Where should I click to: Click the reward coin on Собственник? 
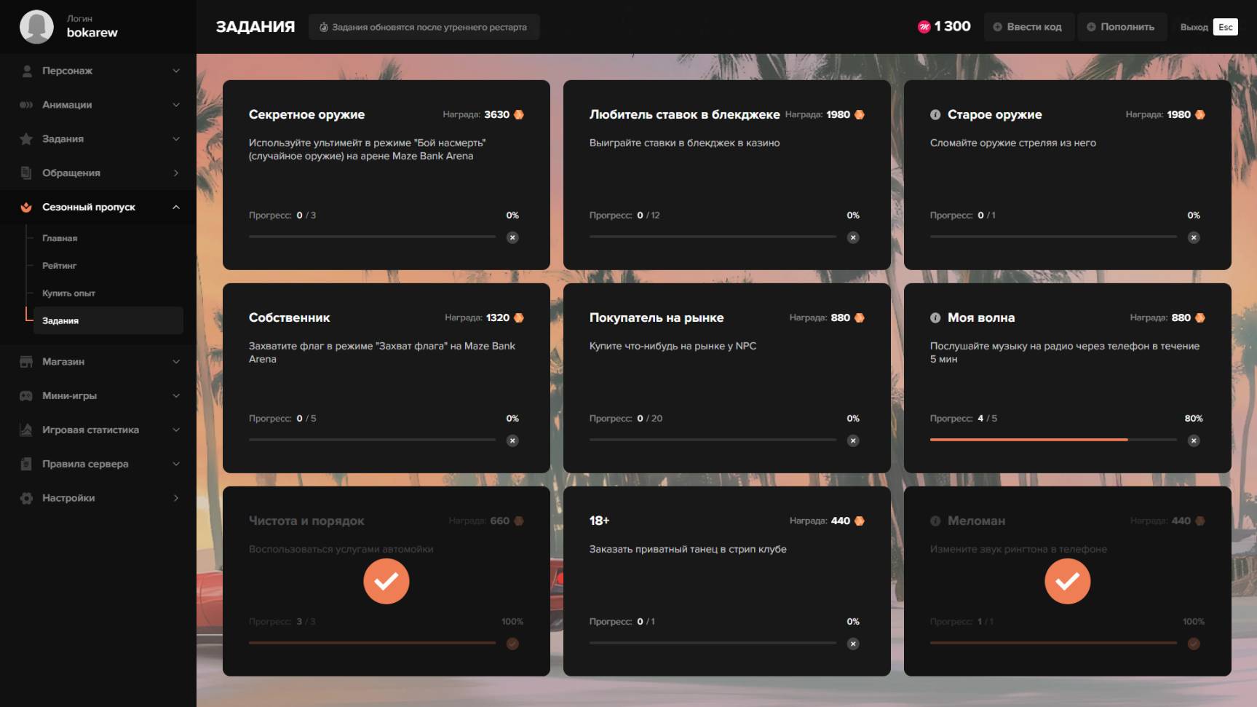click(x=519, y=317)
